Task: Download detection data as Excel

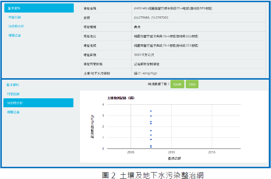Action: coord(177,84)
